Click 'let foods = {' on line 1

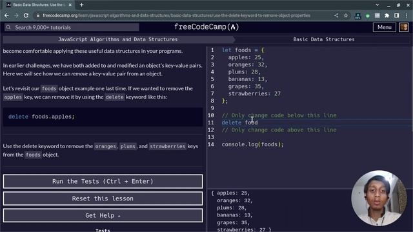pos(243,50)
